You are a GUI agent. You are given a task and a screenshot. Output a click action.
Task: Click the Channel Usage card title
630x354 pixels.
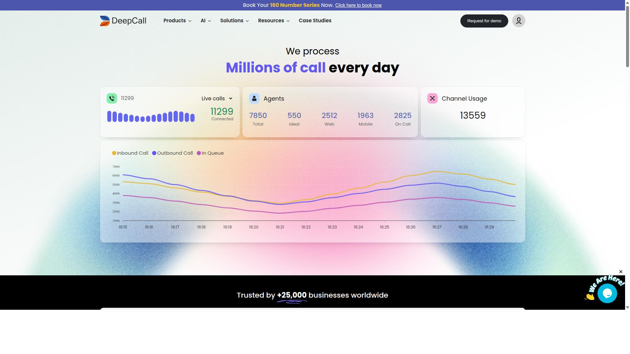[x=464, y=99]
